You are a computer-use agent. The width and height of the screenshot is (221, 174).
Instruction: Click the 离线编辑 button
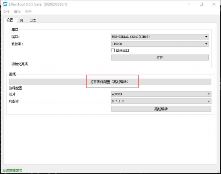[x=161, y=109]
